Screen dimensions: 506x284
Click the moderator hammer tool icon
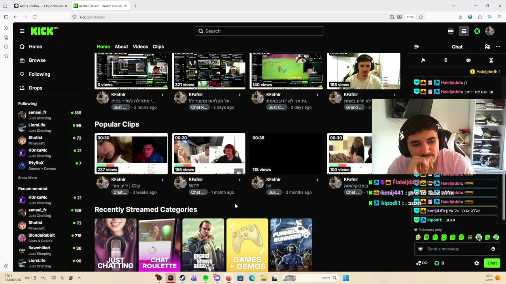point(423,60)
